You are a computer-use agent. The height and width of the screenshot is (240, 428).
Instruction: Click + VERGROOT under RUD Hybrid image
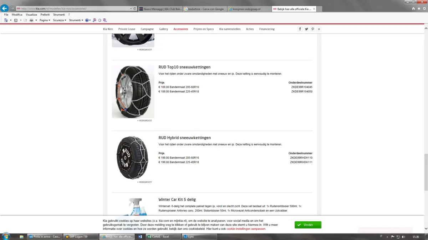pyautogui.click(x=144, y=182)
